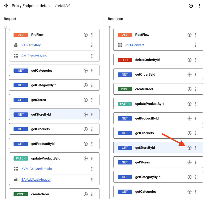The width and height of the screenshot is (207, 199).
Task: Add a policy step to request PreFlow
Action: (x=86, y=35)
